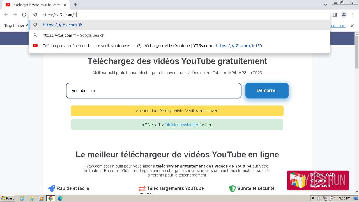Launch Internet Explorer from the taskbar
Image resolution: width=359 pixels, height=202 pixels.
point(22,198)
